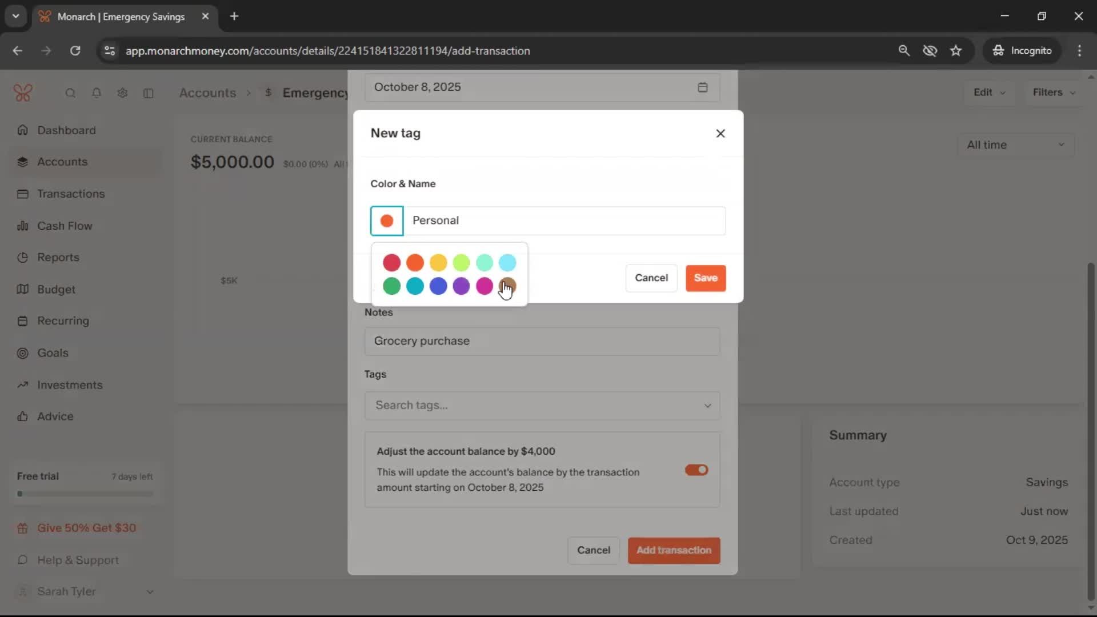1097x617 pixels.
Task: Expand the Sarah Tyler account menu
Action: 150,592
